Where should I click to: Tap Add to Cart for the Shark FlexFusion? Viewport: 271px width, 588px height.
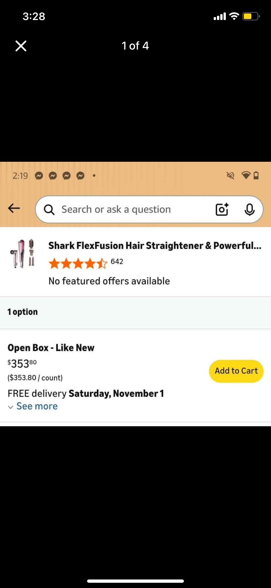click(236, 371)
